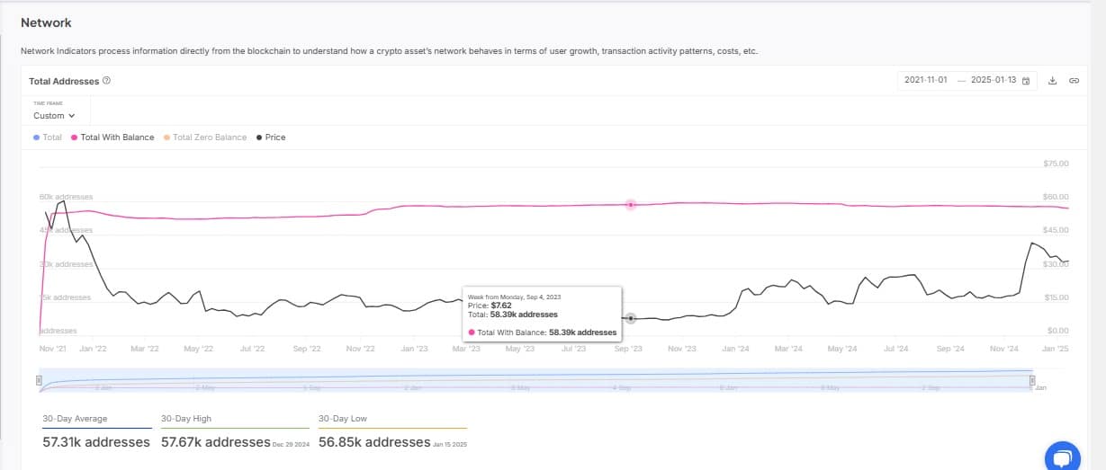Select the 30-Day Low stat
Screen dimensions: 1106x470
pos(374,432)
